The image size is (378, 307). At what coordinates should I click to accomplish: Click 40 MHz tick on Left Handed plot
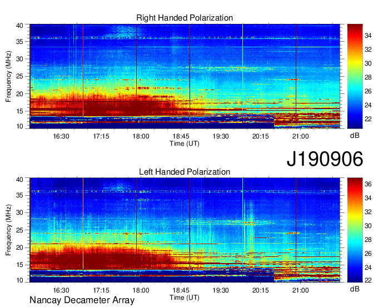click(19, 179)
